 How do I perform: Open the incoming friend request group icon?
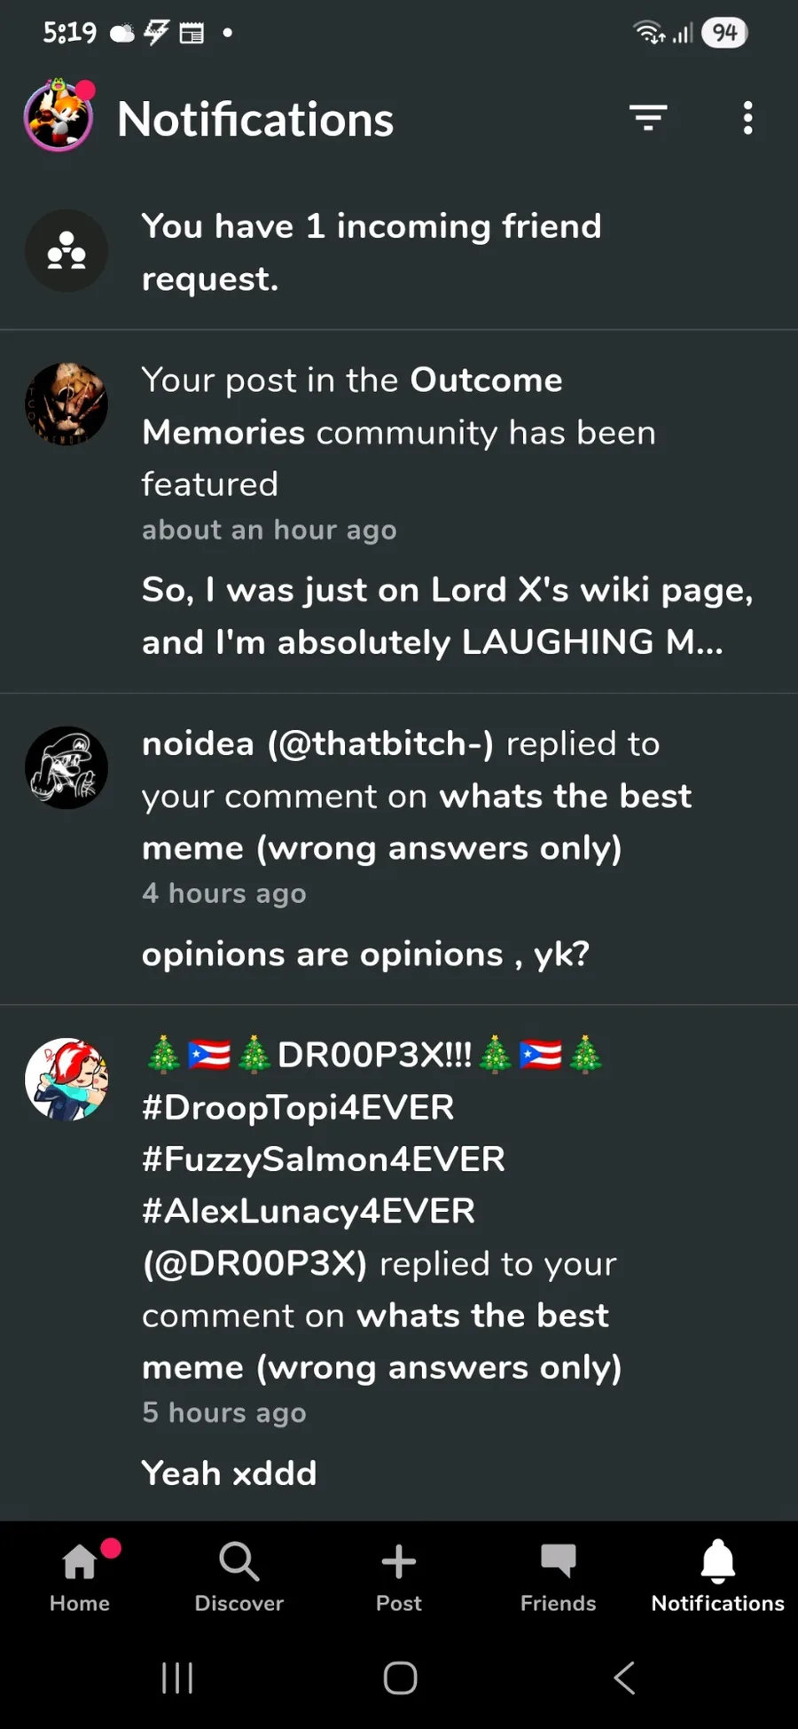[x=66, y=251]
